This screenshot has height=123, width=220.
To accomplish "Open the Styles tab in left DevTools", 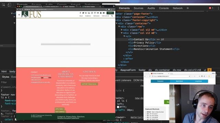I will 5,77.
